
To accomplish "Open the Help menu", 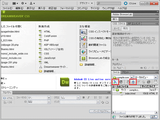I will click(x=122, y=8).
